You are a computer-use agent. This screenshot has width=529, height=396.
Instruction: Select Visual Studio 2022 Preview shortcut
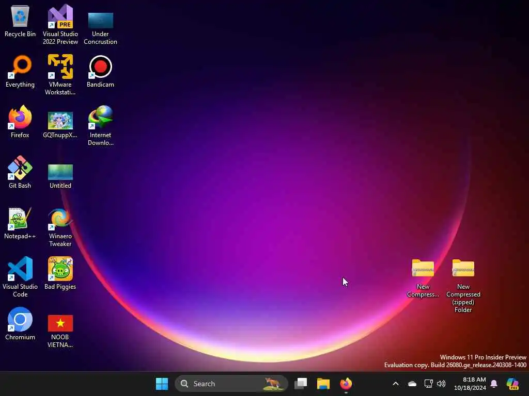point(60,24)
